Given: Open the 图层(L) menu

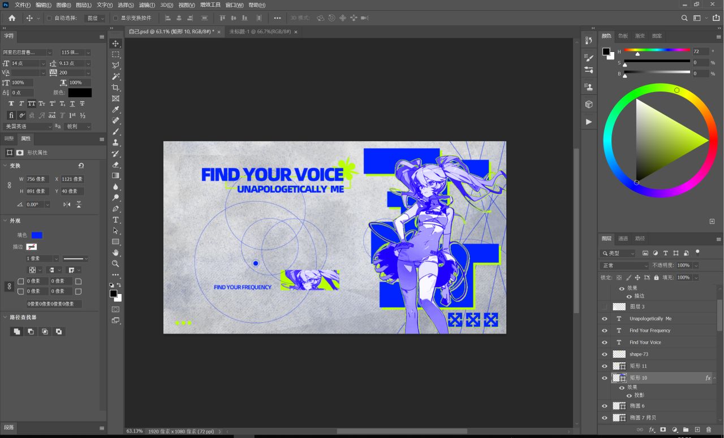Looking at the screenshot, I should (85, 5).
